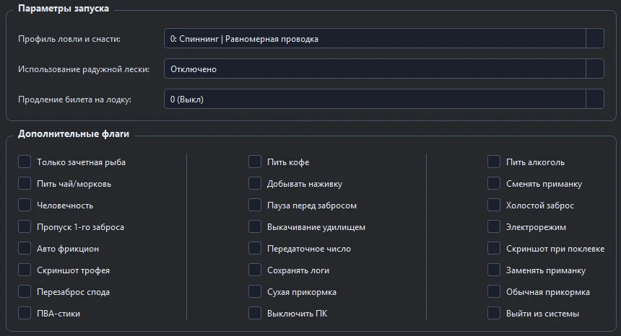621x336 pixels.
Task: Enable 'Только зачетная рыба' checkbox
Action: 25,162
